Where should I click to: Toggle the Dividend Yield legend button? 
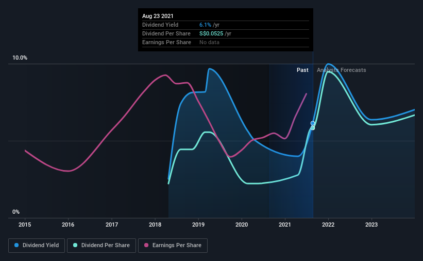[37, 246]
